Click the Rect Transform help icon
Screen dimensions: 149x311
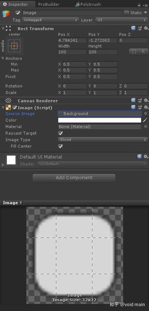pos(133,28)
